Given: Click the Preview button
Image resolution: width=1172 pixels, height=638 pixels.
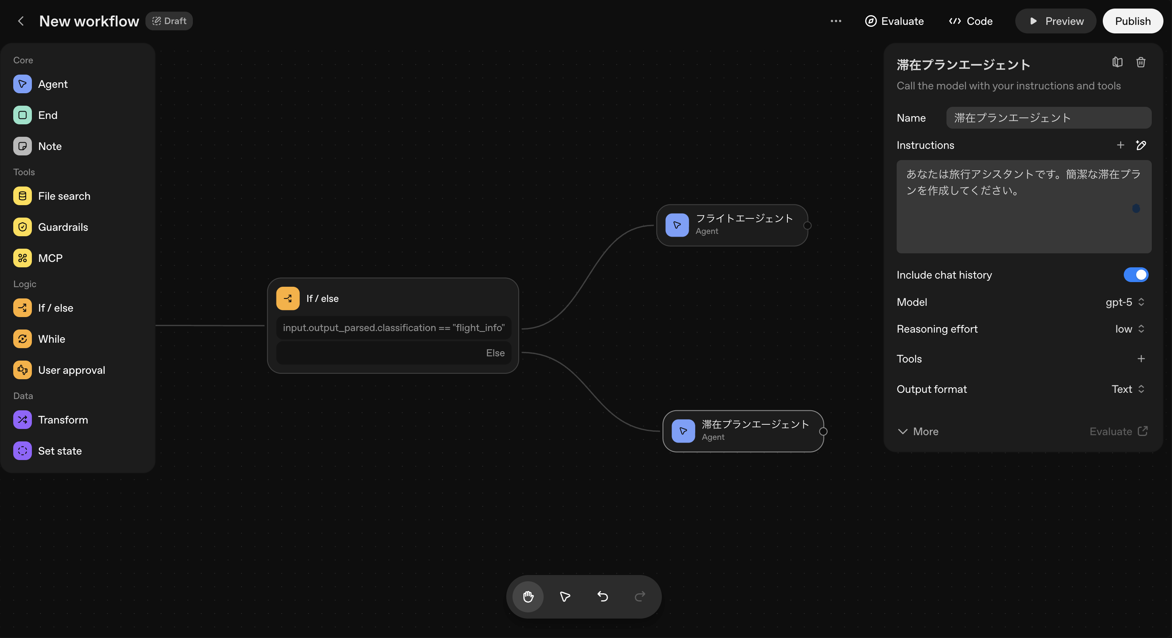Looking at the screenshot, I should point(1055,21).
